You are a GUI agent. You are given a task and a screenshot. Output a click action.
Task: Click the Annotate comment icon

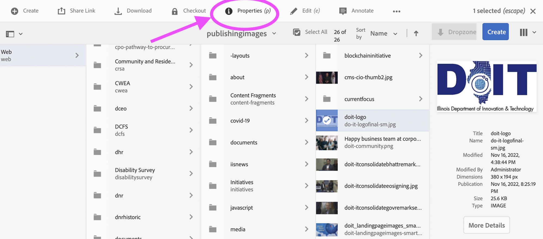(343, 11)
